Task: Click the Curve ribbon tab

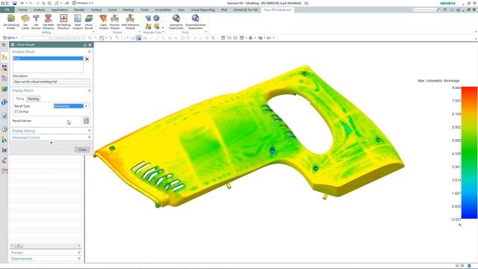Action: 112,10
